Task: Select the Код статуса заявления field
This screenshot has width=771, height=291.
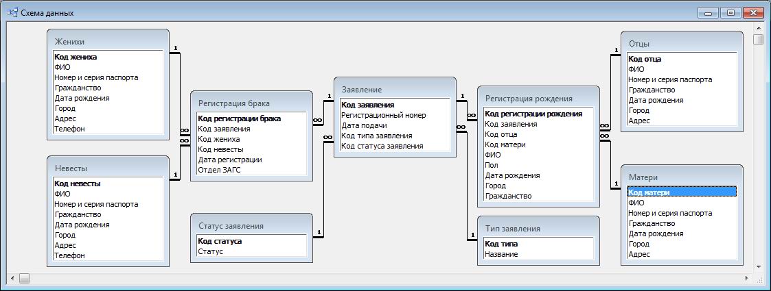Action: [382, 146]
